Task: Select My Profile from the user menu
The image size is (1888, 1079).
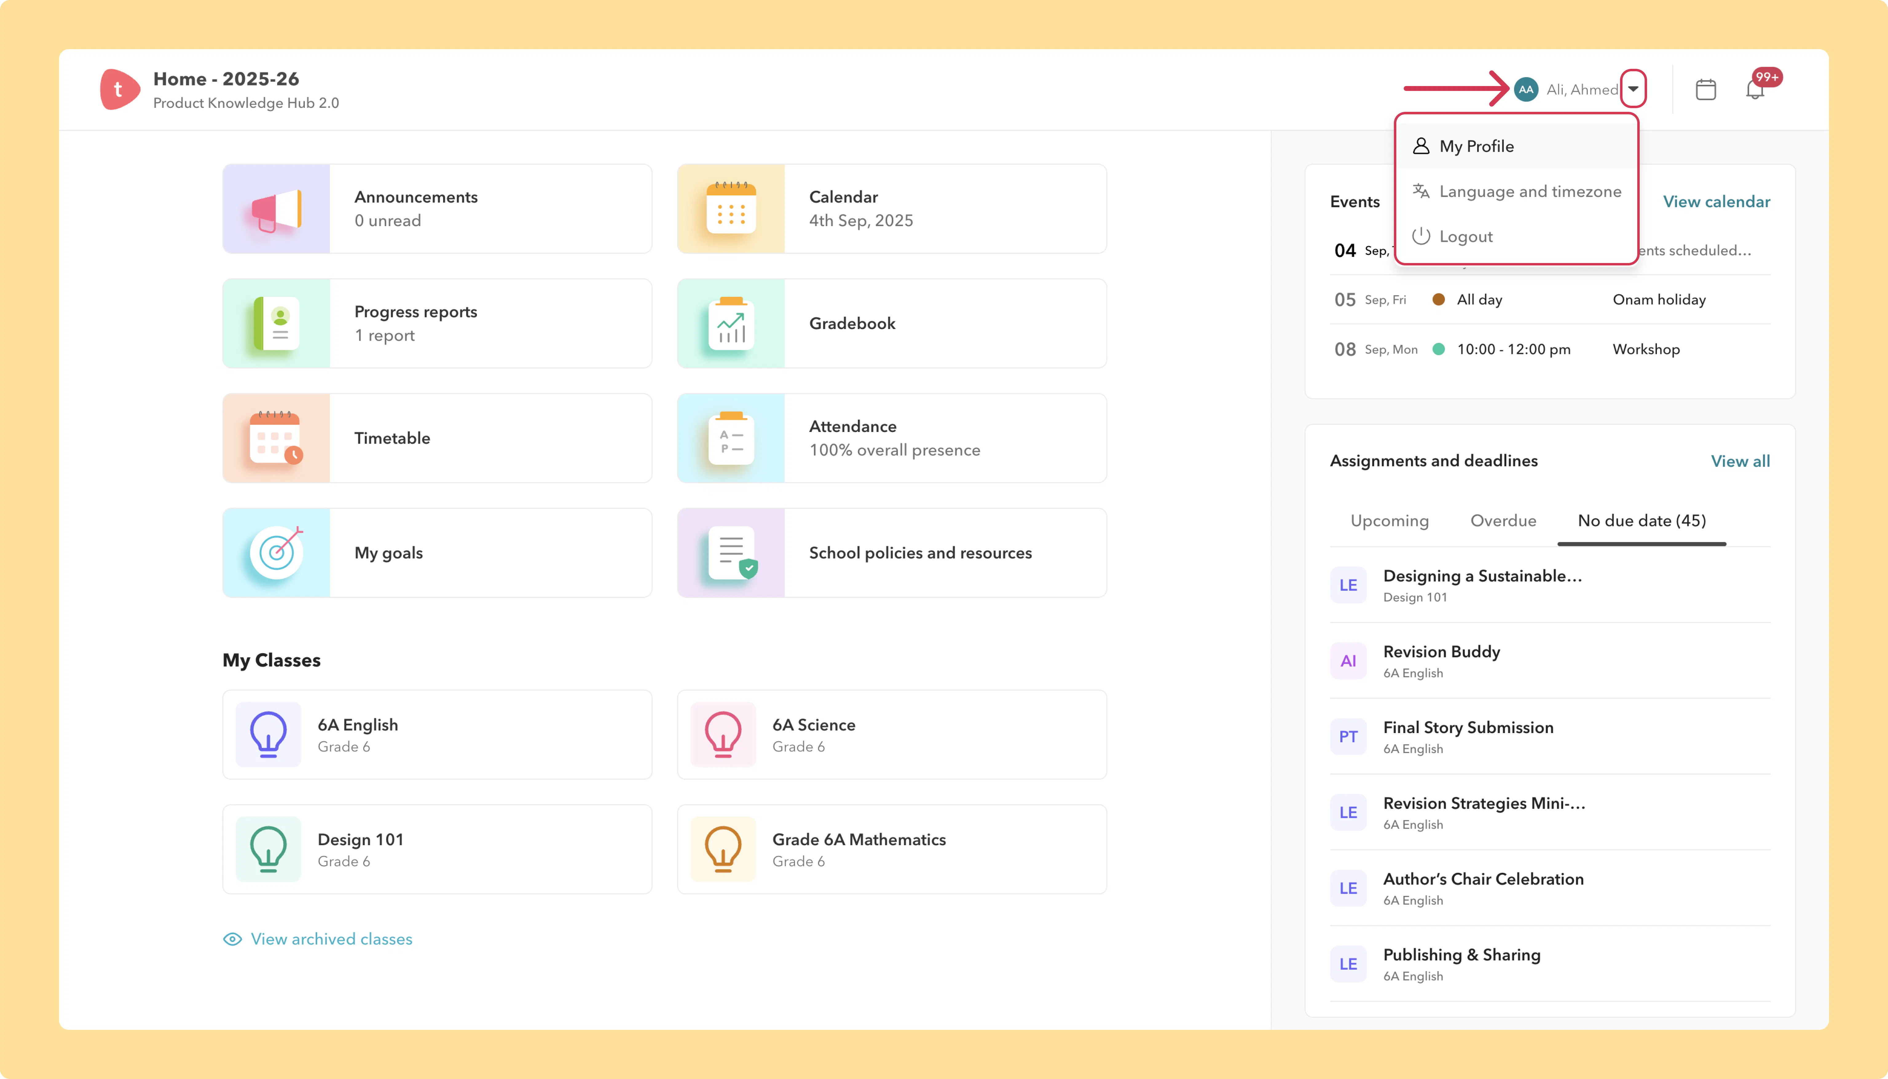Action: coord(1516,146)
